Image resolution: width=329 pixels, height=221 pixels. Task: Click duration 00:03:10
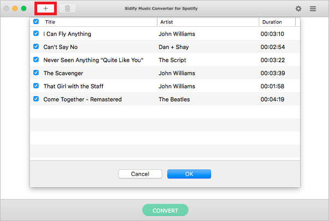pos(272,34)
